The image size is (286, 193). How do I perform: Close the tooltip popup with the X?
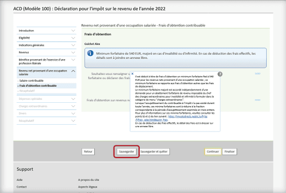tap(132, 74)
